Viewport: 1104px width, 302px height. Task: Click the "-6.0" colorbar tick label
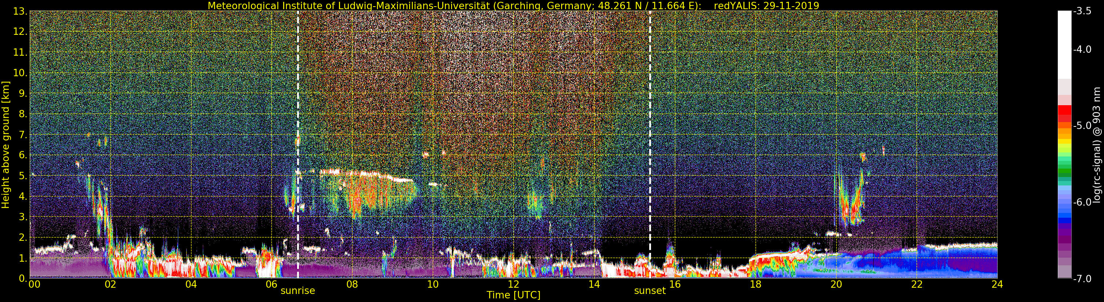tap(1082, 202)
